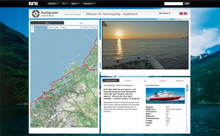Click the NRK logo

click(x=33, y=4)
